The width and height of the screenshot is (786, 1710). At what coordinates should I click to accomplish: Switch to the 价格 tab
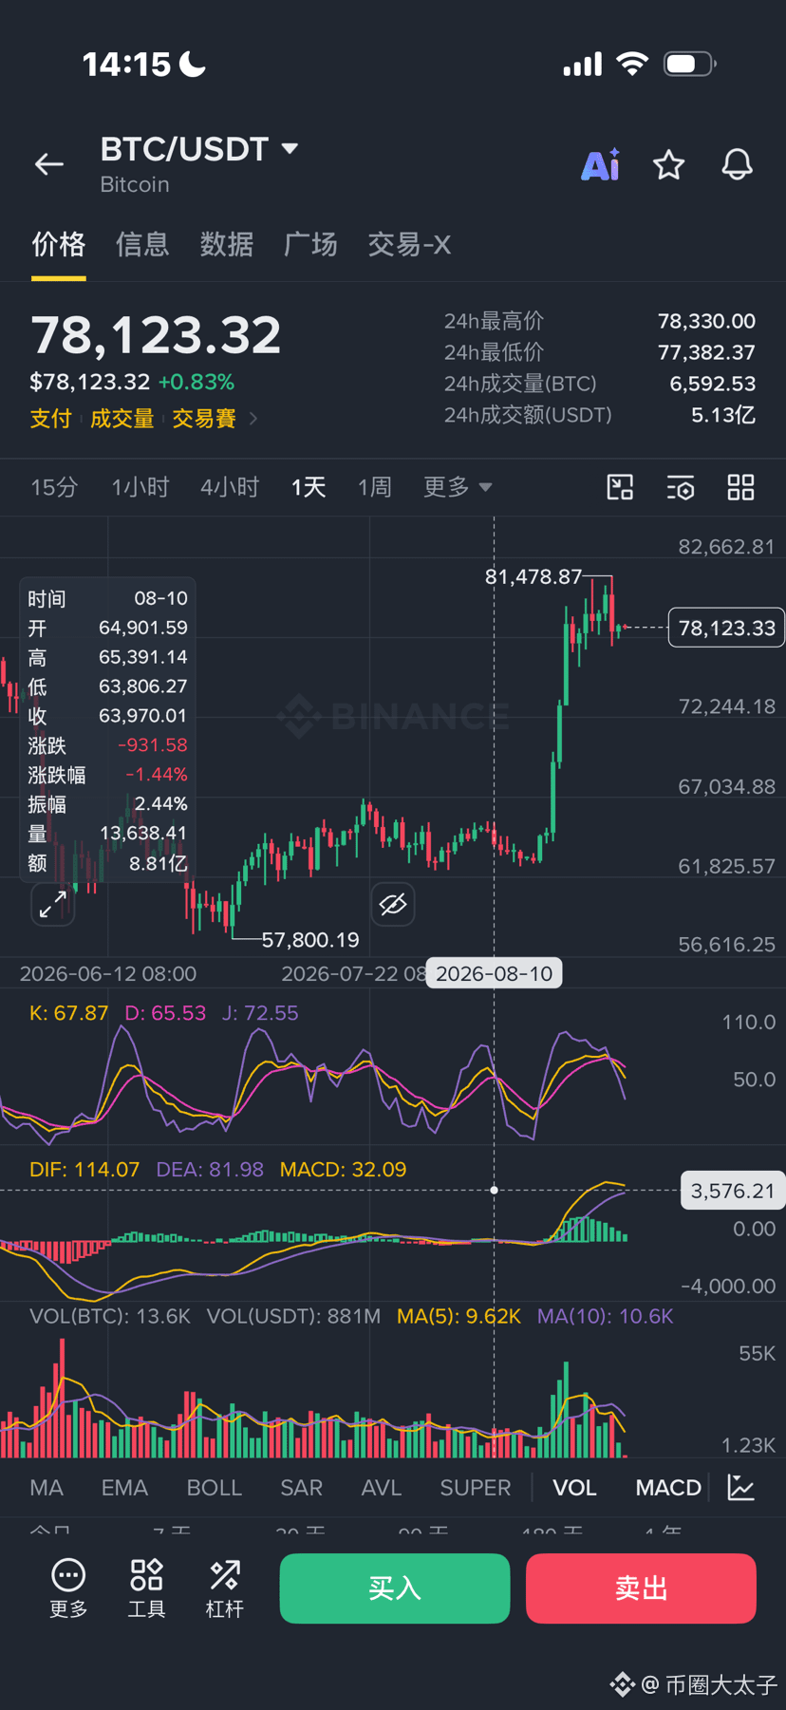click(x=59, y=244)
